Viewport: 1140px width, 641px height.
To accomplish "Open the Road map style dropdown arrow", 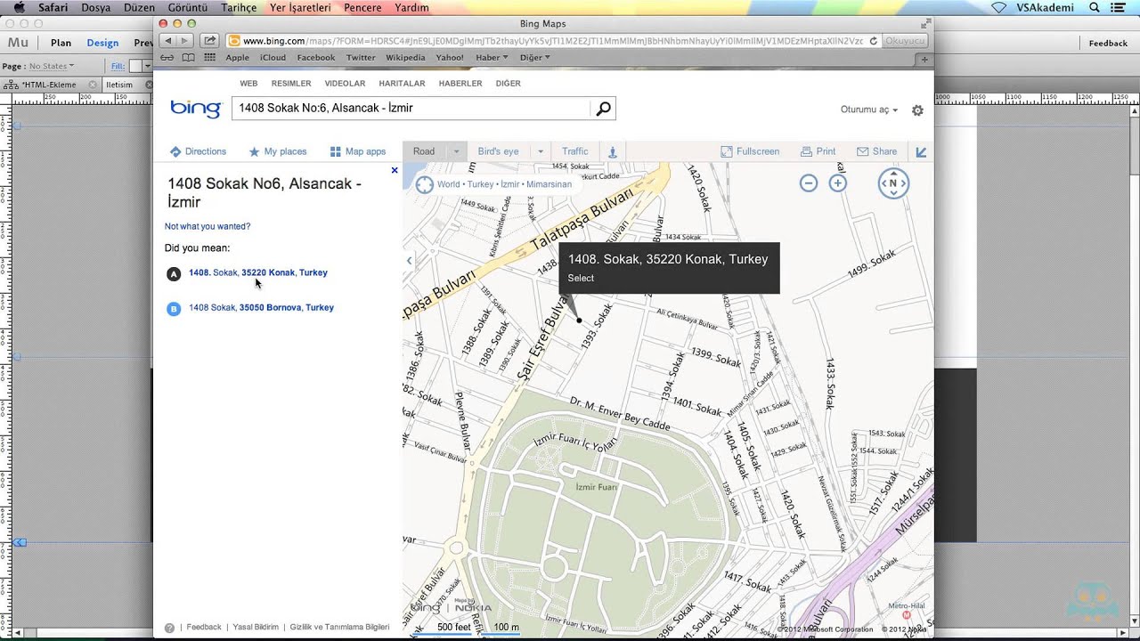I will click(456, 152).
